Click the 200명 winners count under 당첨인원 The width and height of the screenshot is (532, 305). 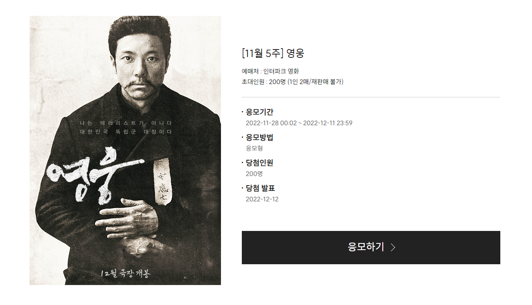coord(254,174)
